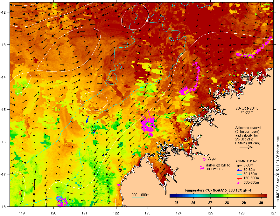The image size is (280, 216).
Task: Click the '300-600m' depth label
Action: tap(251, 183)
